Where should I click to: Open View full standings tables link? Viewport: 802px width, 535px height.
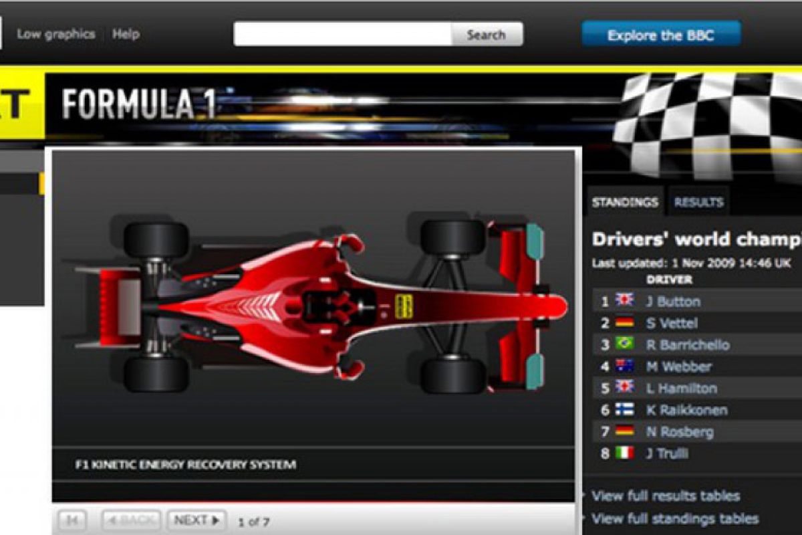(x=675, y=518)
